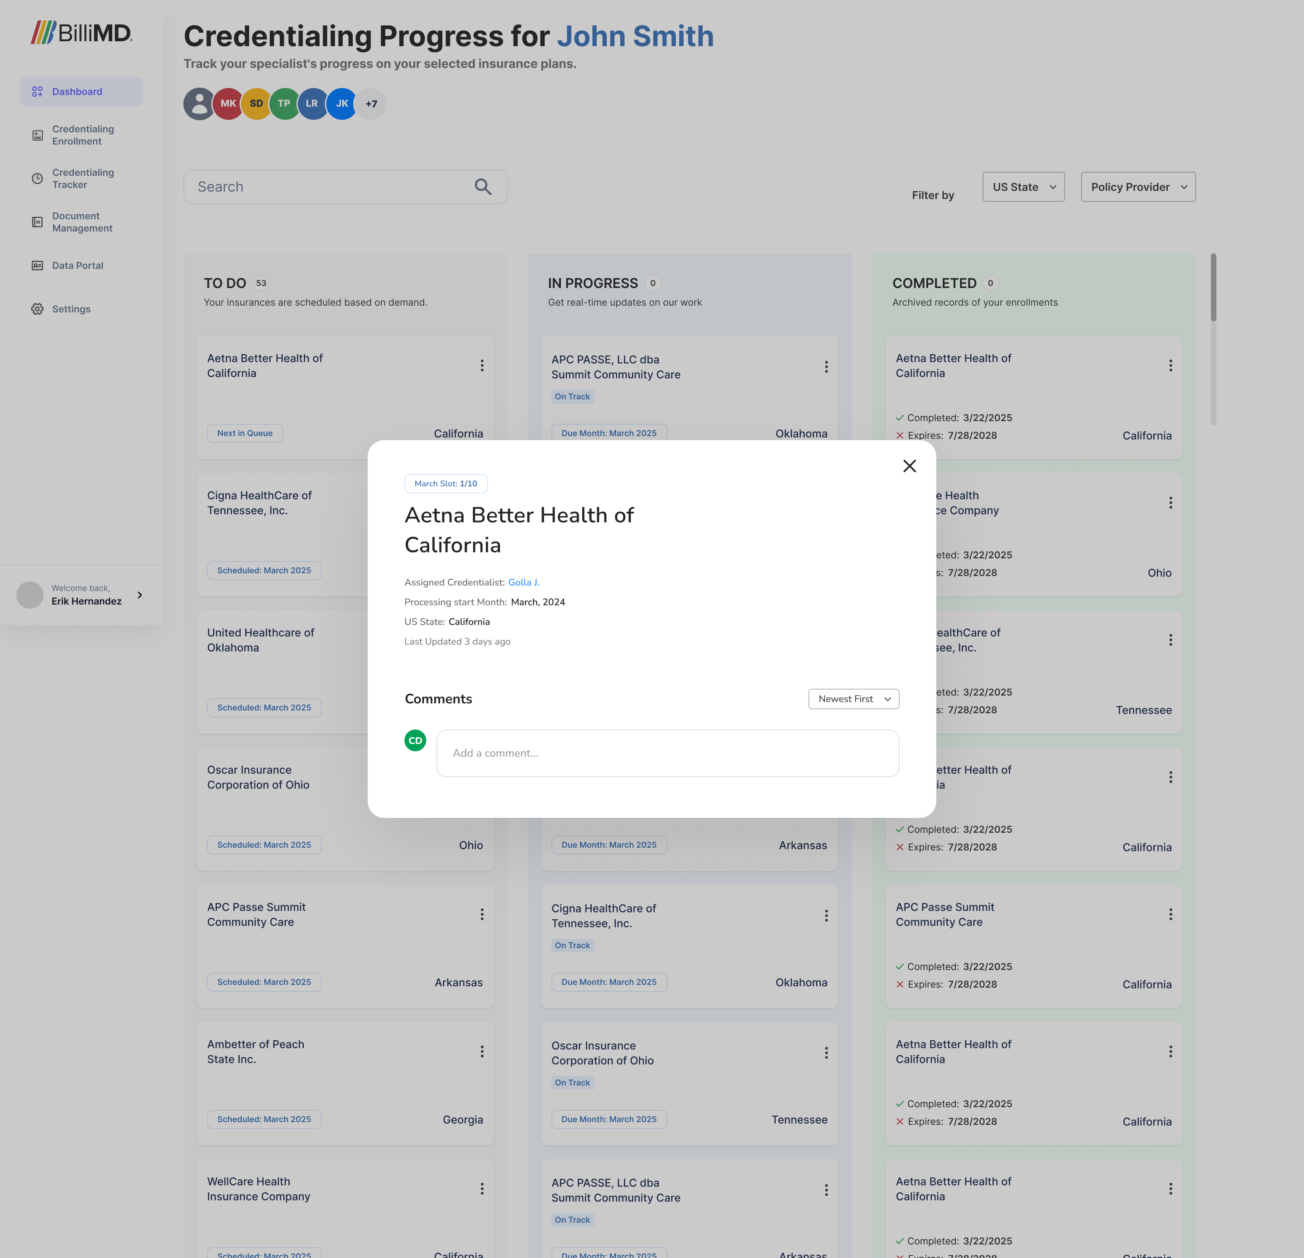This screenshot has height=1258, width=1304.
Task: Open menu for top Completed Aetna card
Action: 1170,365
